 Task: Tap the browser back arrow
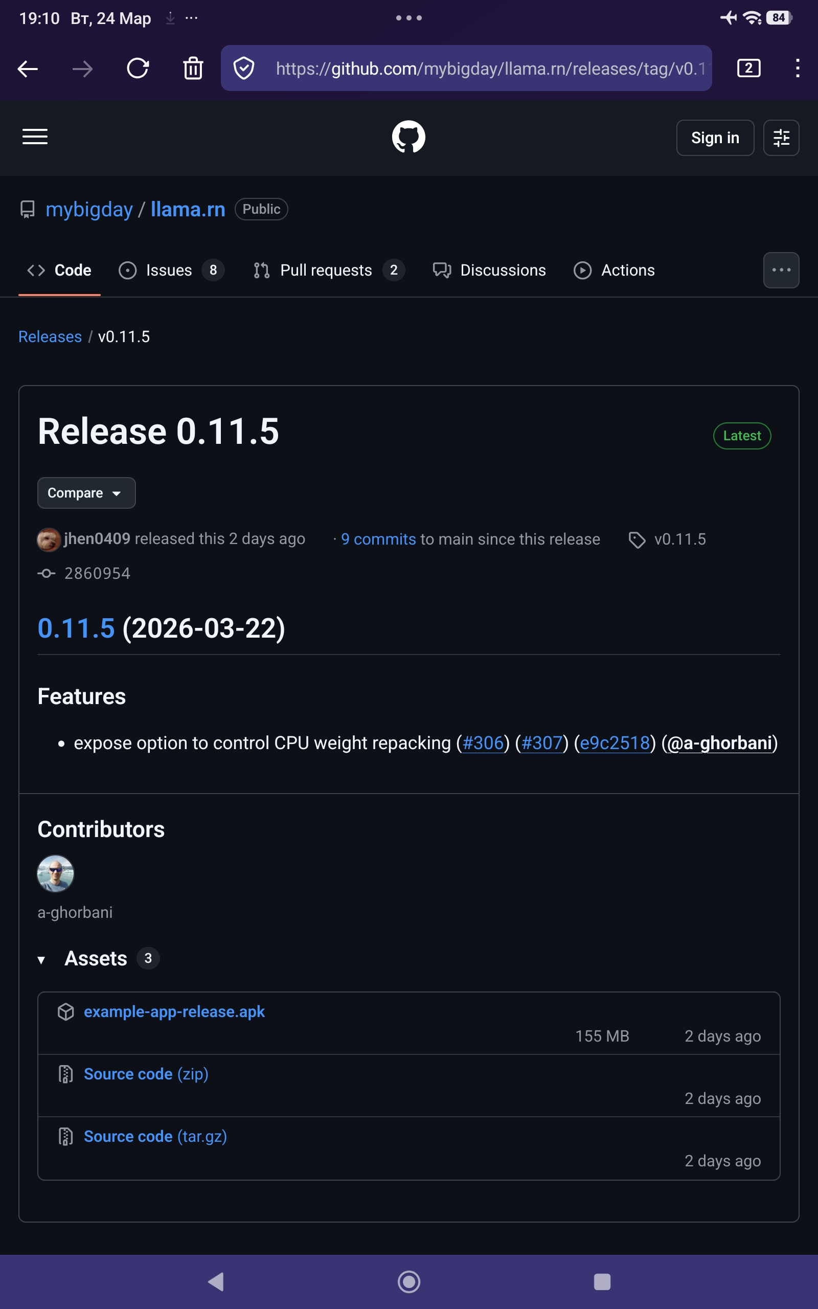point(28,69)
